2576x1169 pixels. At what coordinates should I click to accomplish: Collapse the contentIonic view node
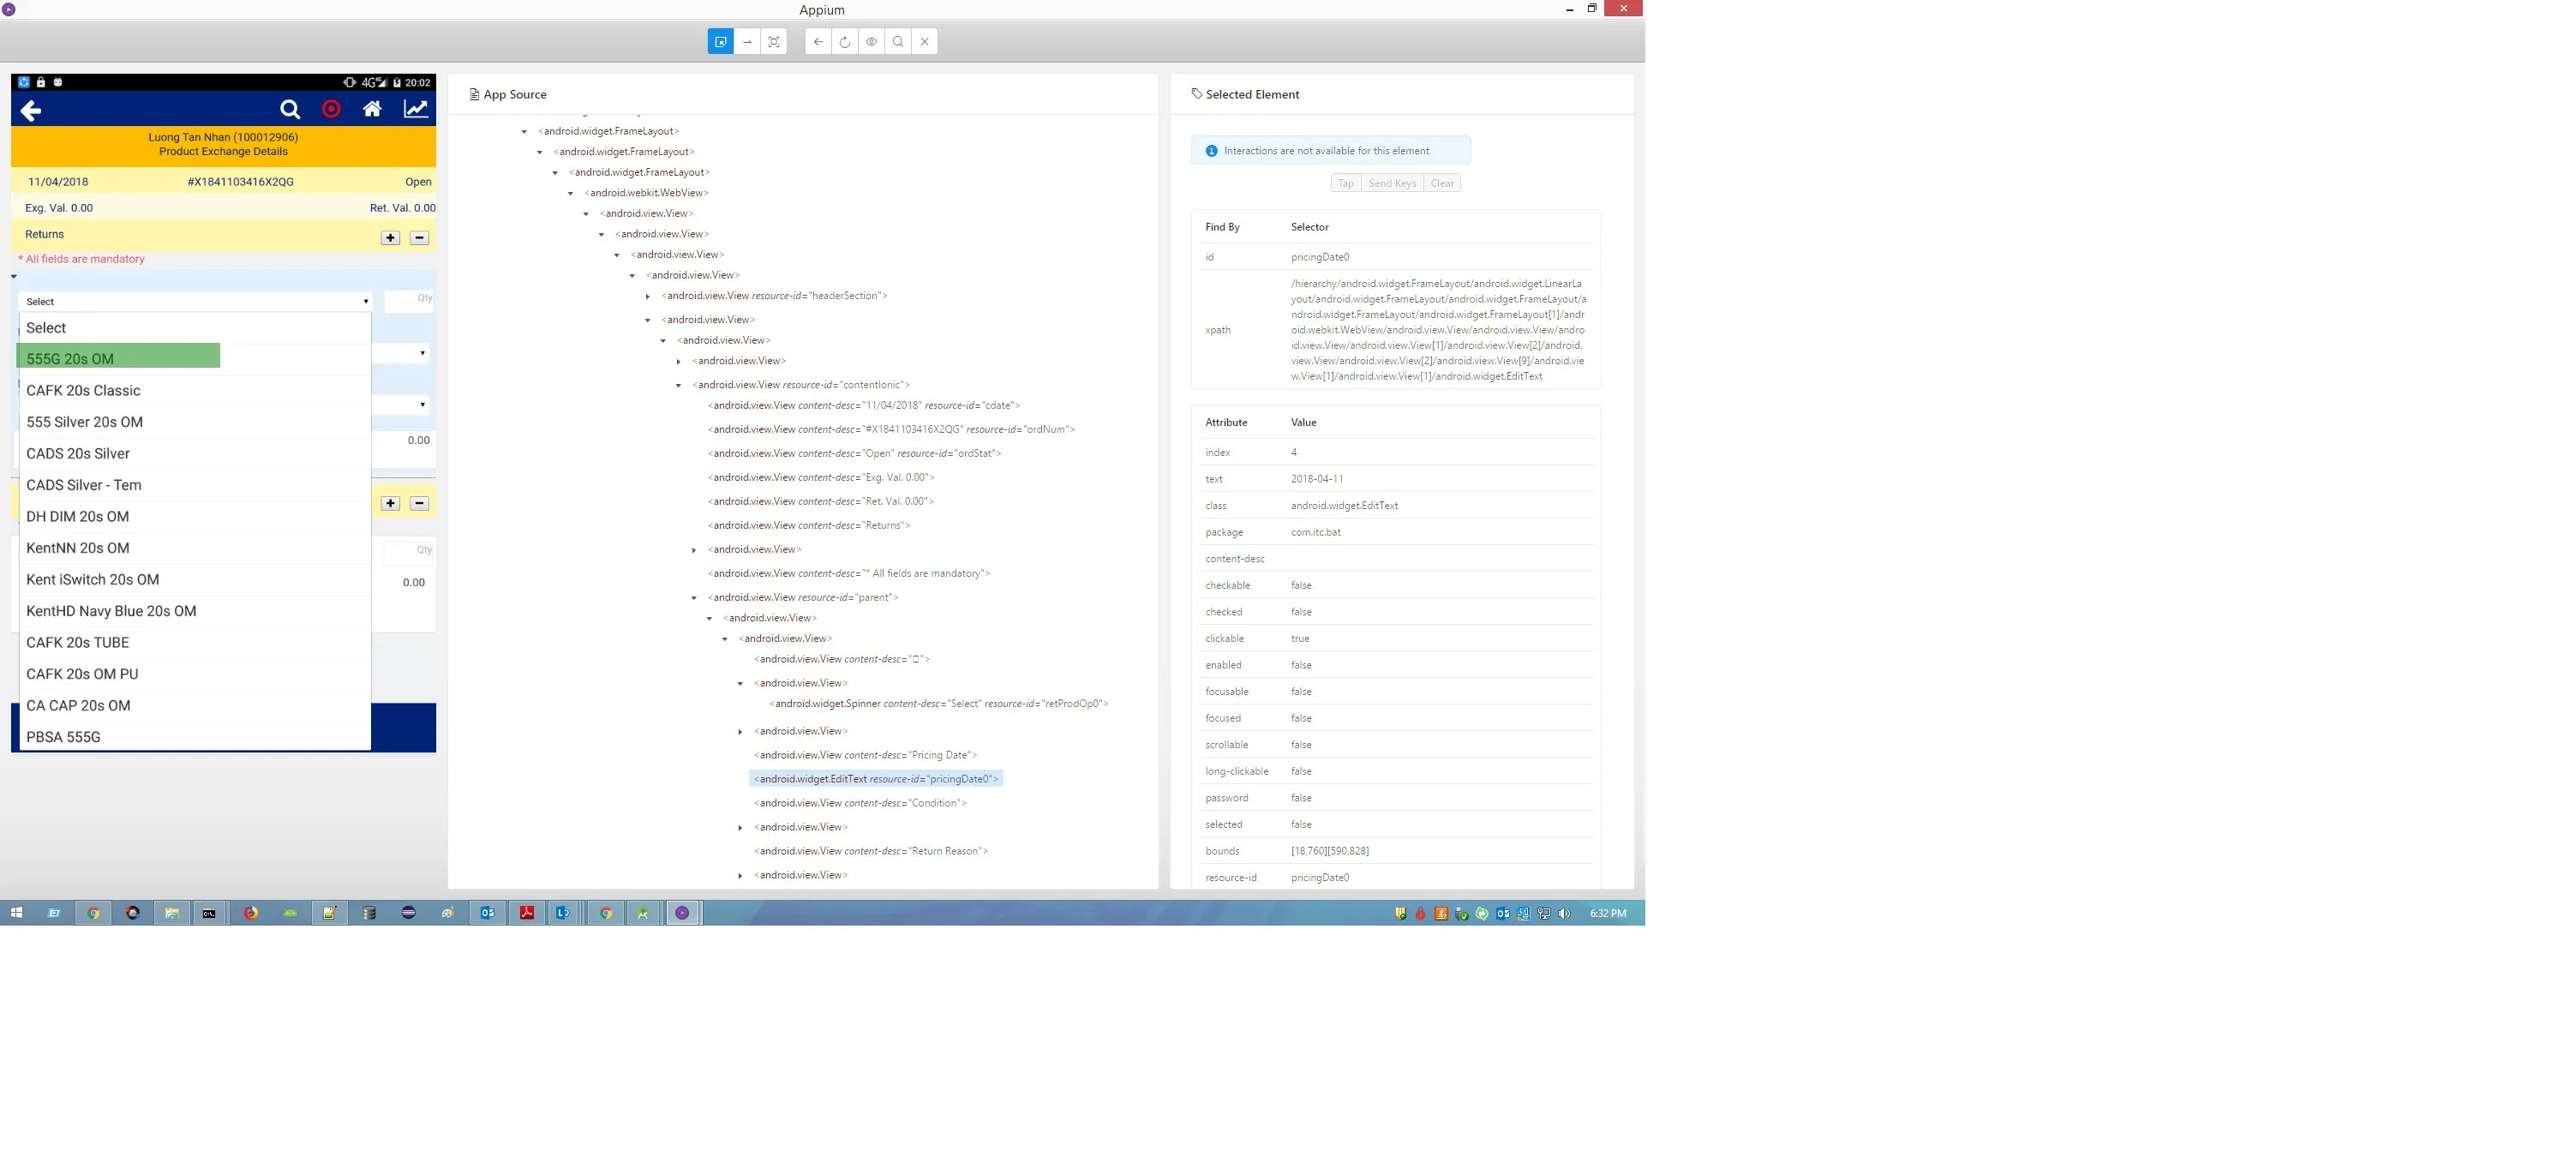[x=679, y=385]
